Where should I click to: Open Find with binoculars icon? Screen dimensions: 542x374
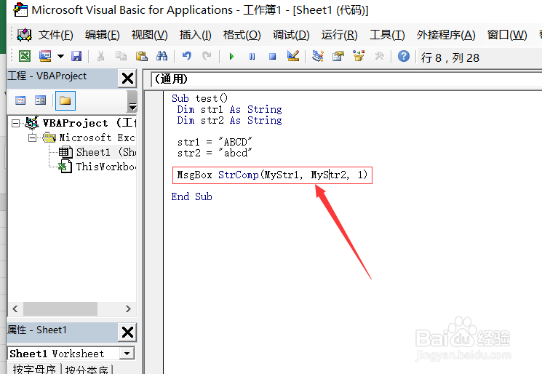click(162, 56)
